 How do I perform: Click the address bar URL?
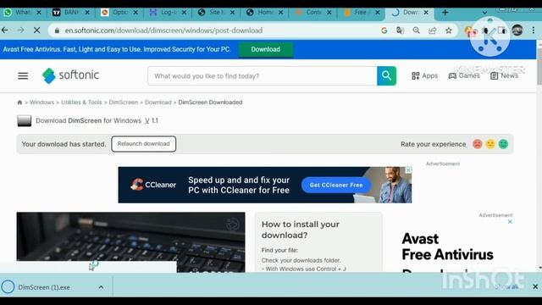(163, 30)
